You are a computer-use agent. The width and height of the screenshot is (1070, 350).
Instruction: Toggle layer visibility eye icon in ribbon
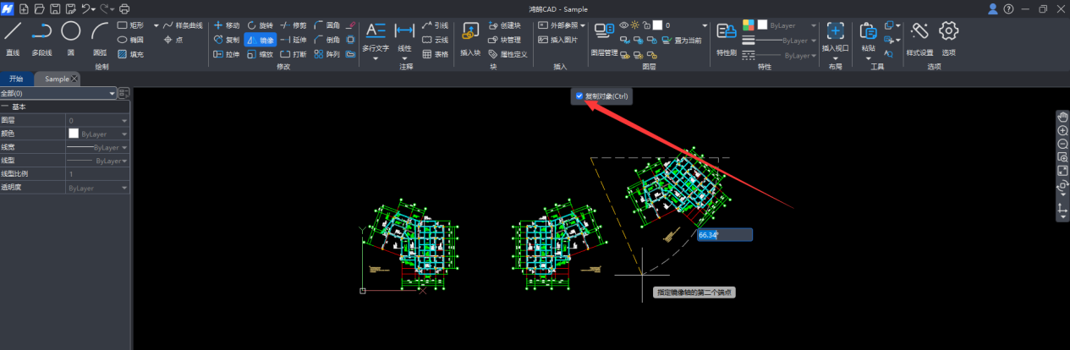tap(624, 25)
